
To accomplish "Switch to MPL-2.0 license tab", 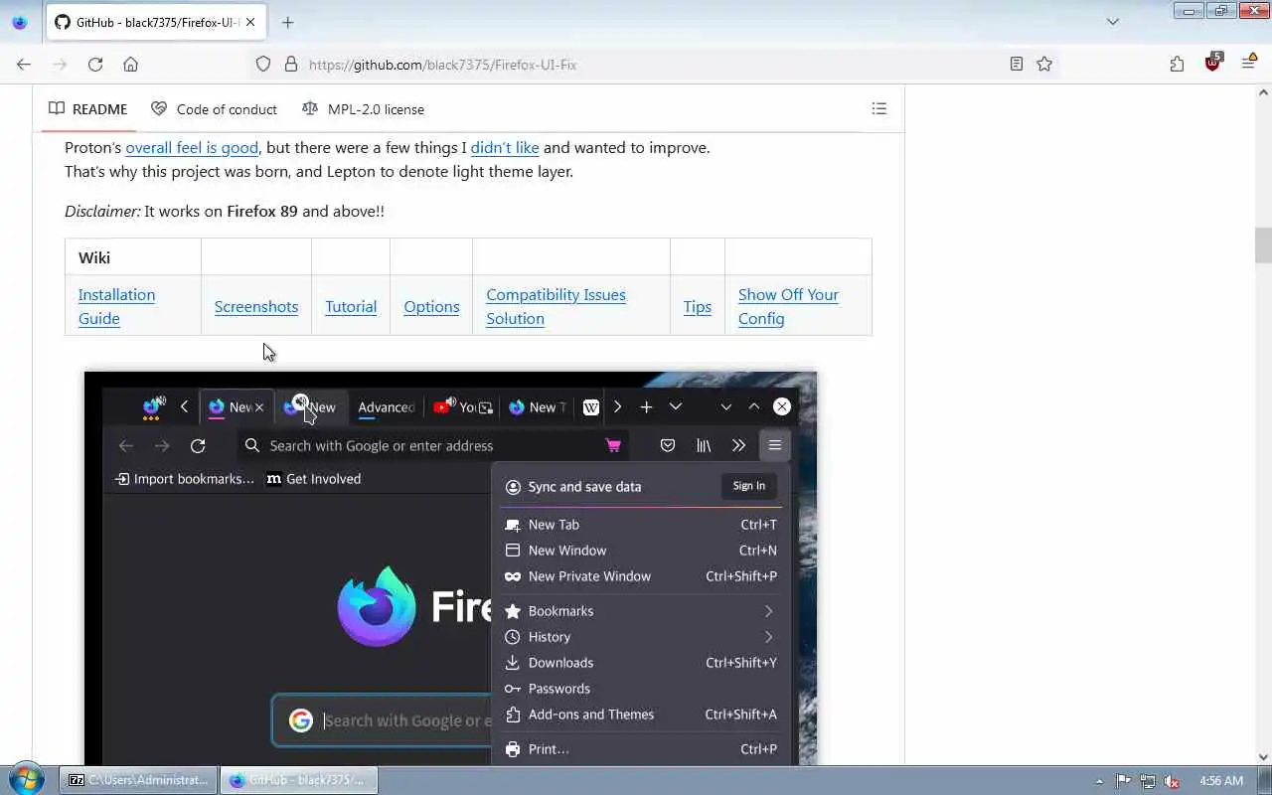I will pyautogui.click(x=363, y=109).
